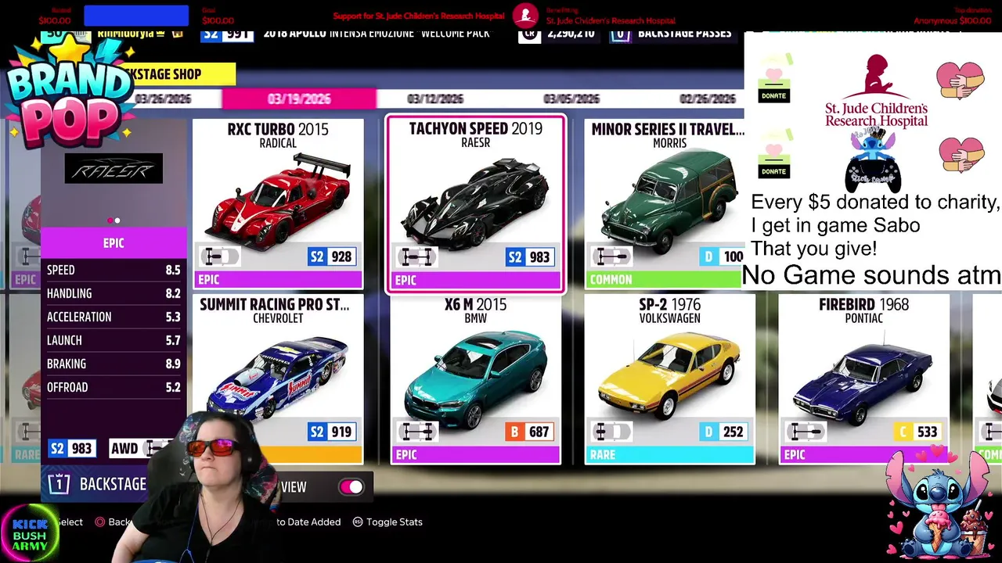Click the Acceleration 5.3 stat row

[x=114, y=317]
